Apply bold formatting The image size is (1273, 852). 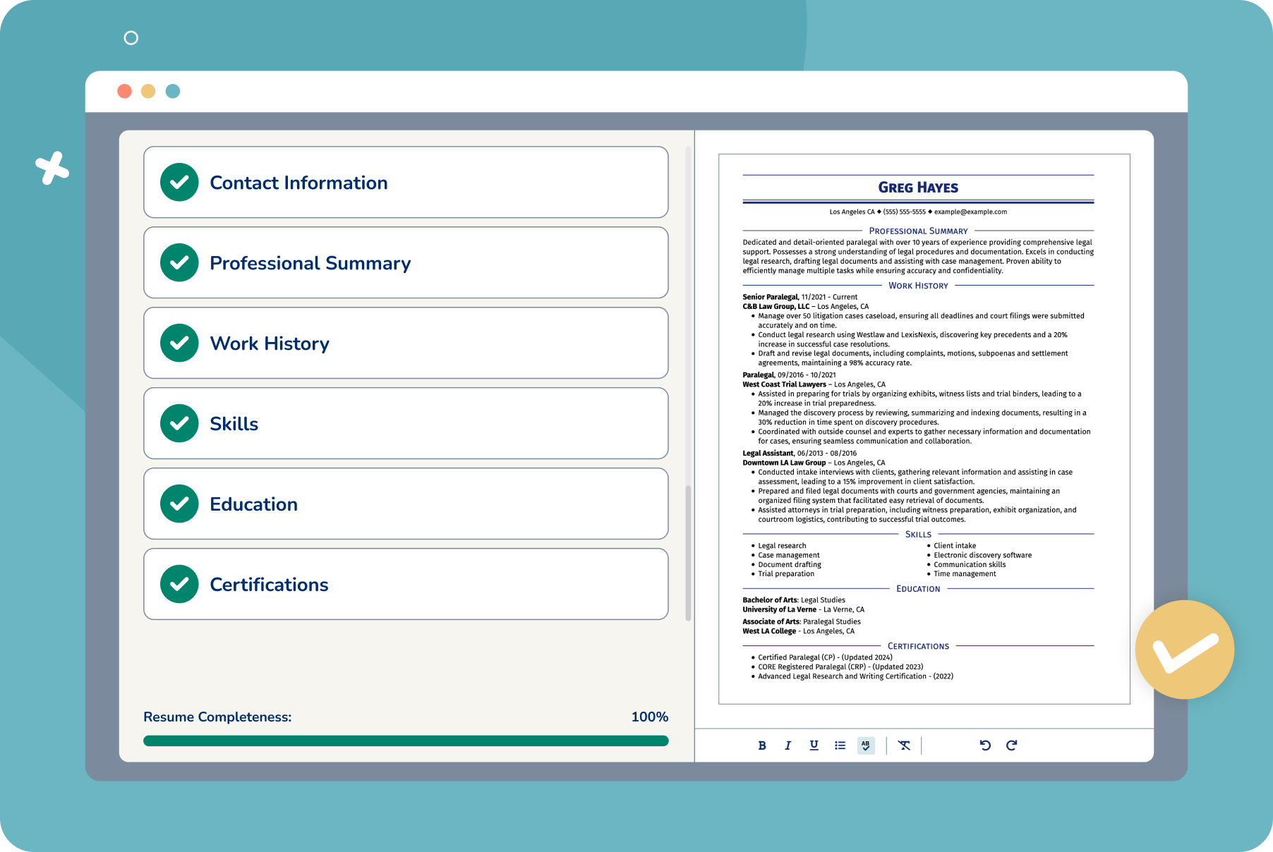click(x=761, y=745)
